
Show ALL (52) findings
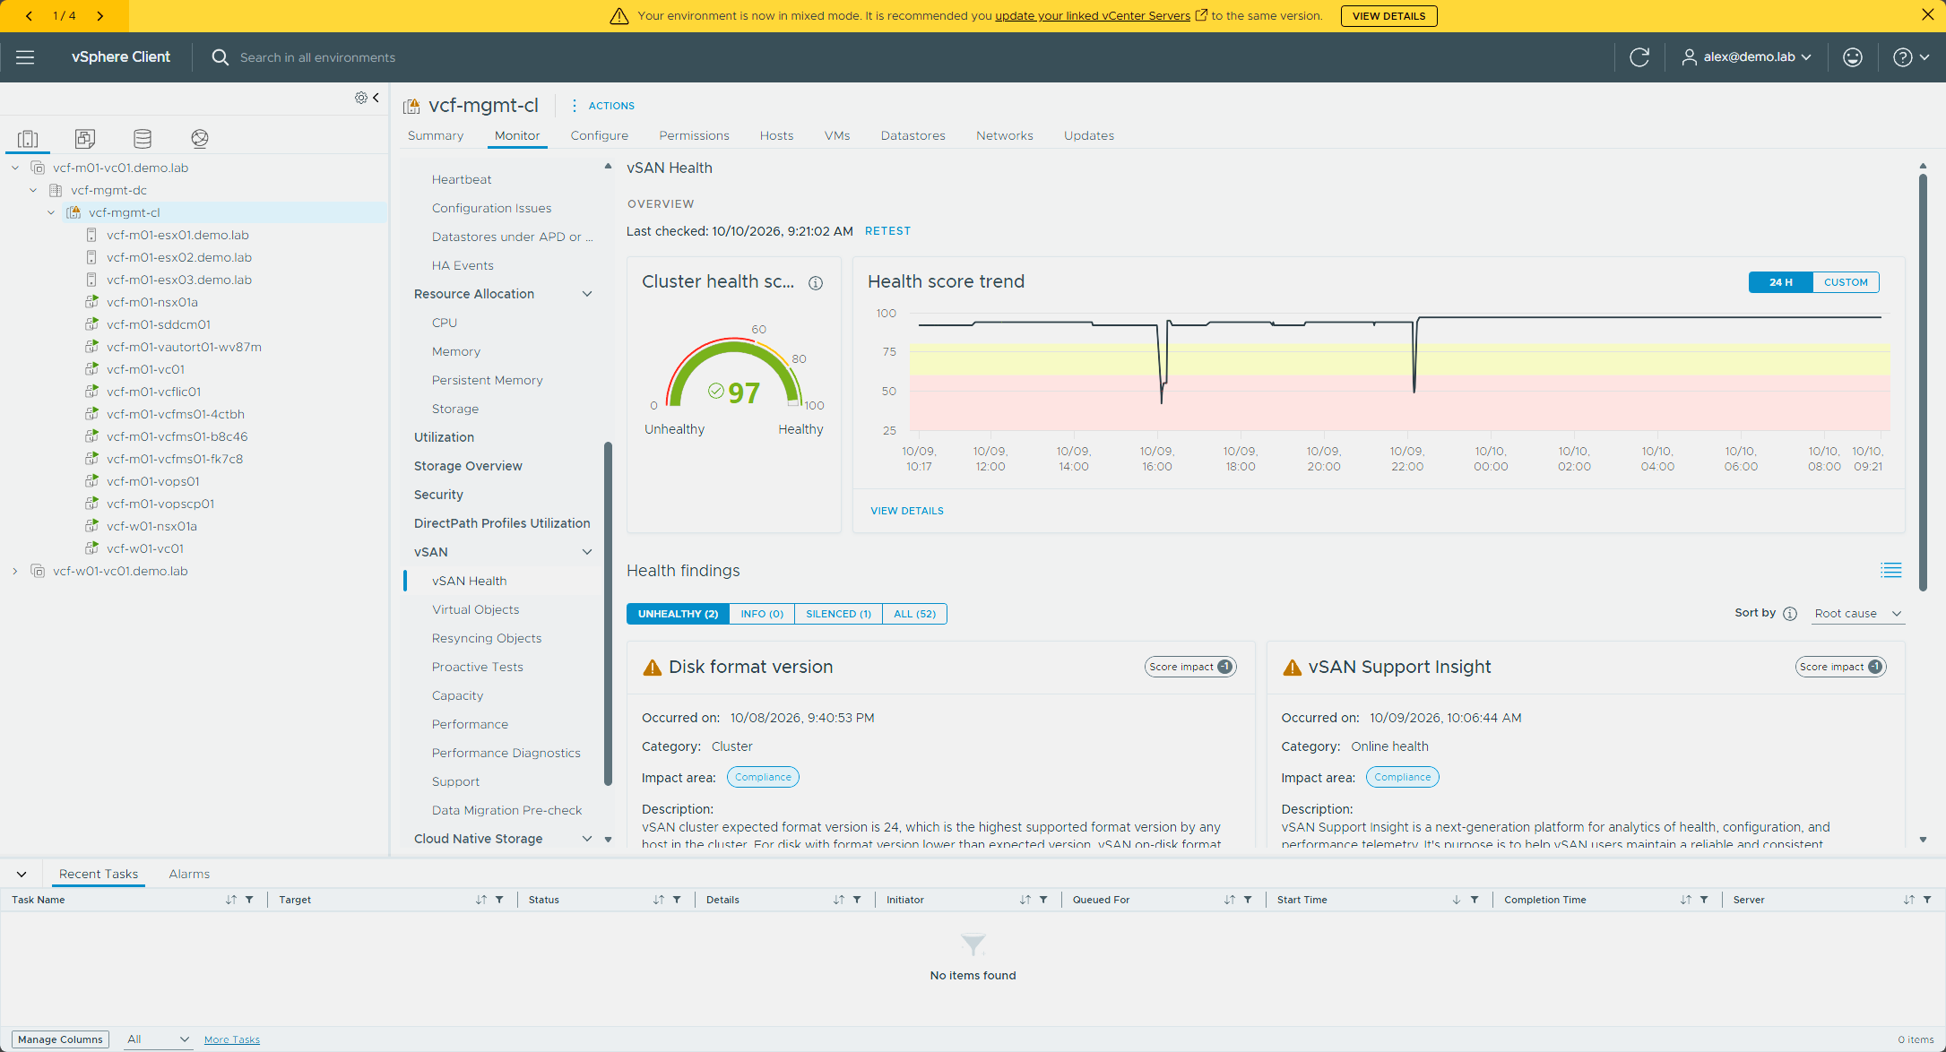[x=914, y=614]
